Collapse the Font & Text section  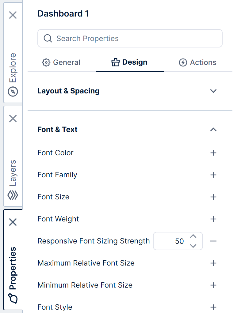tap(213, 130)
